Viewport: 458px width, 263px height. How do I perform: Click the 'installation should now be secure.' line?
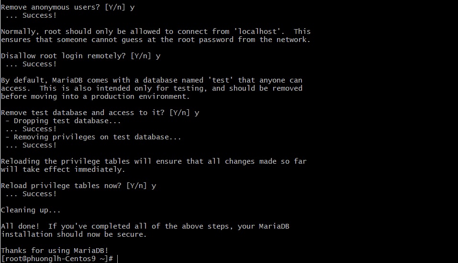point(74,234)
